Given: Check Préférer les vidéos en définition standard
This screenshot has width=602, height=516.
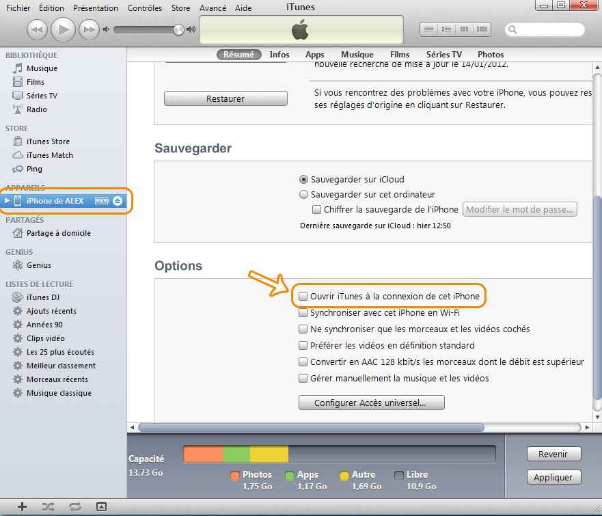Looking at the screenshot, I should 303,346.
